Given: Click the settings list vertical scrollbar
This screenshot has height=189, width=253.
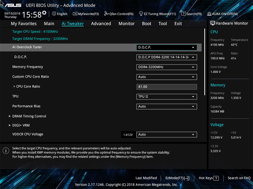Looking at the screenshot, I should 205,62.
